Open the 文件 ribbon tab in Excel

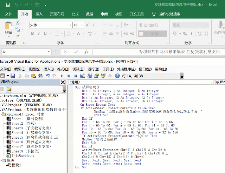[8, 14]
